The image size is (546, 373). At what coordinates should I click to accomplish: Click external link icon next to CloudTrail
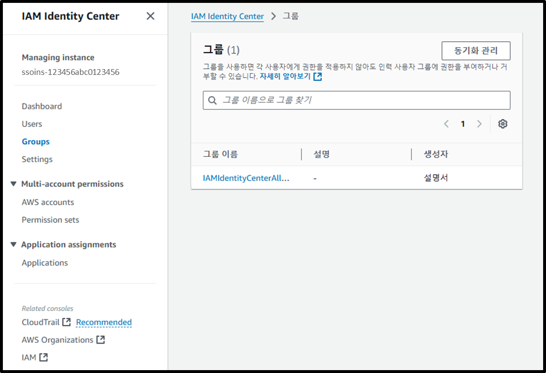click(x=66, y=322)
